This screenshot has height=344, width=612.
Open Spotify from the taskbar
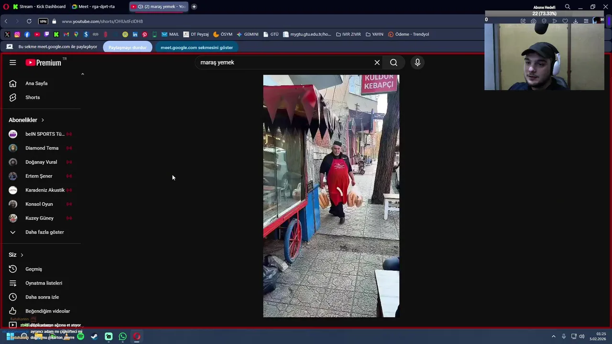pos(80,336)
